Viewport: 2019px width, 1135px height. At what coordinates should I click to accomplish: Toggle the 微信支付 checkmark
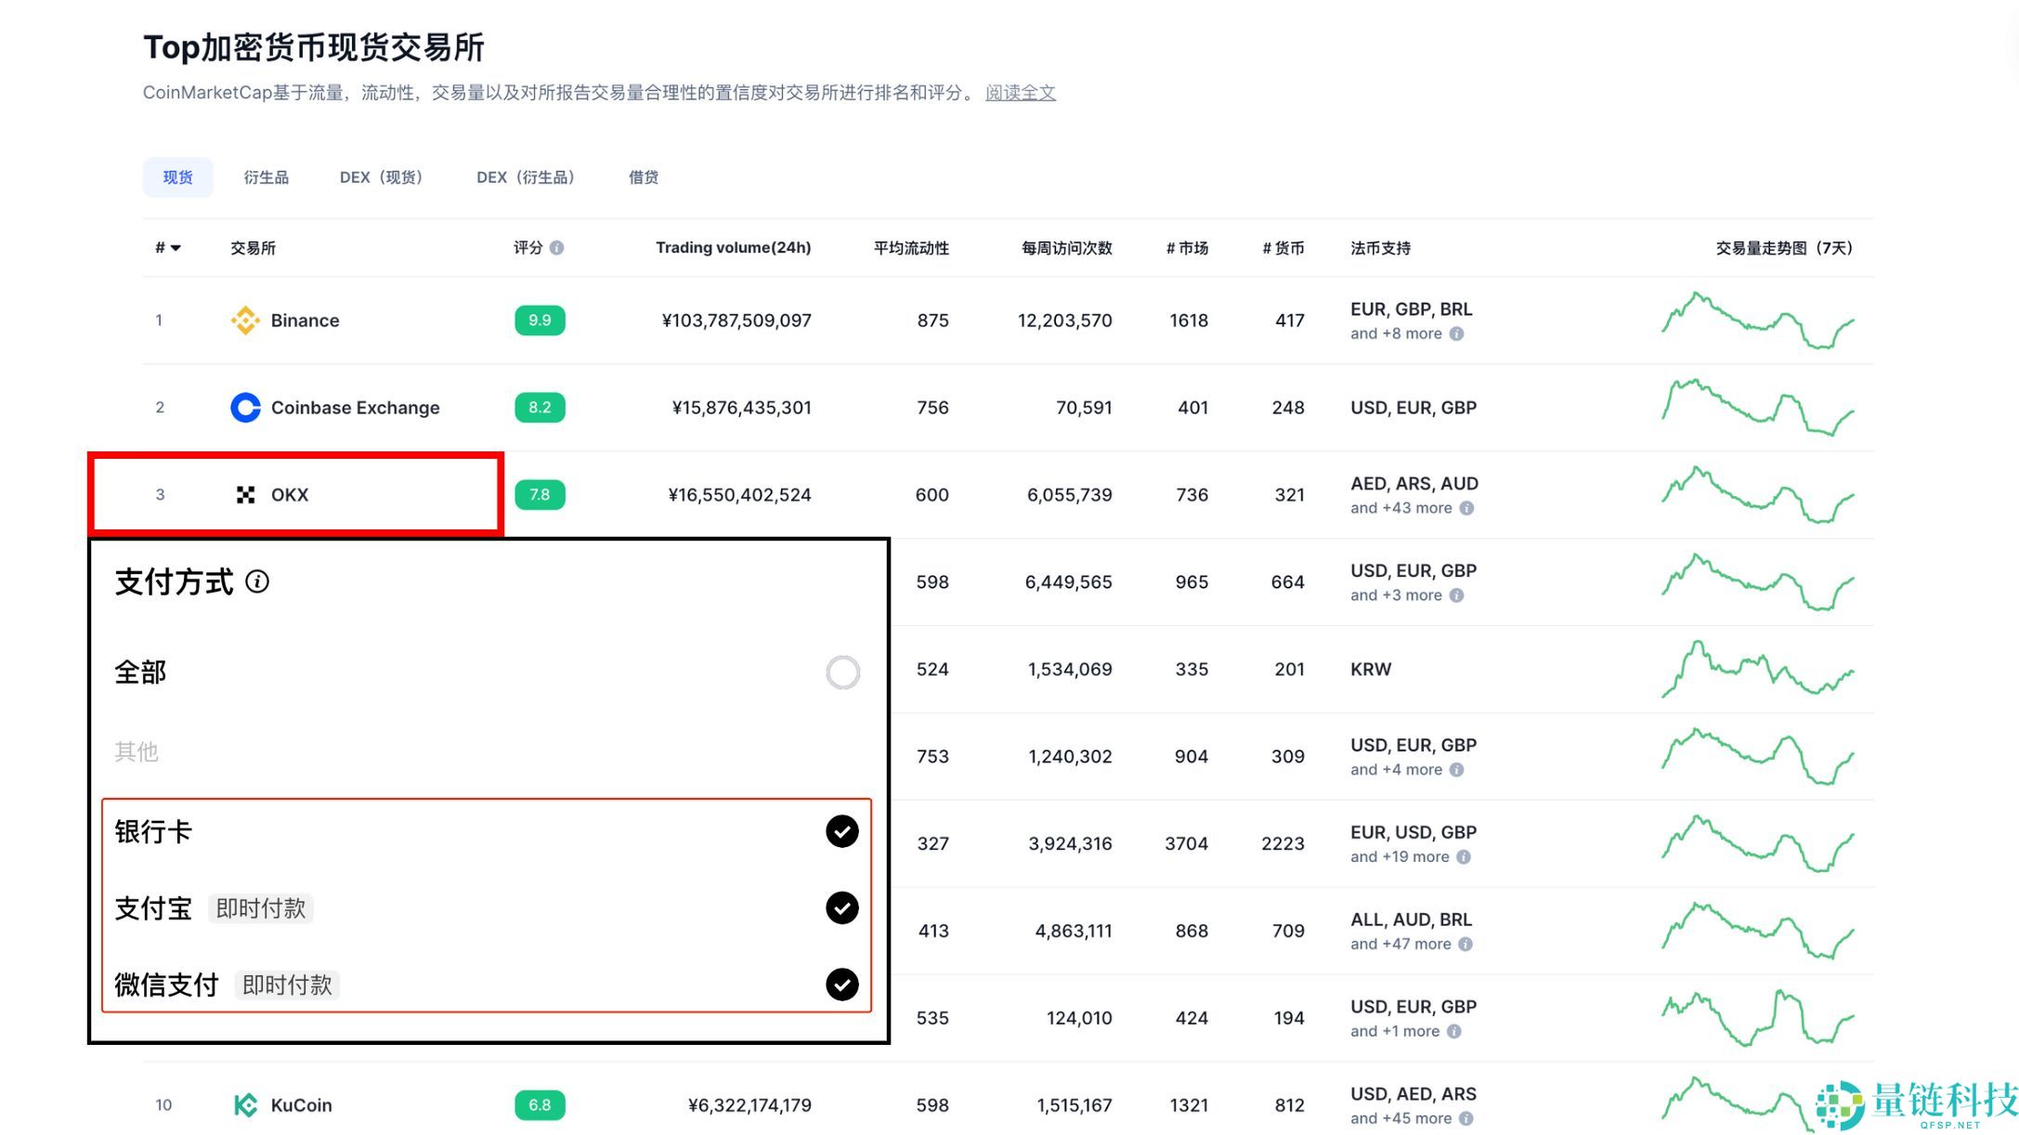coord(842,985)
